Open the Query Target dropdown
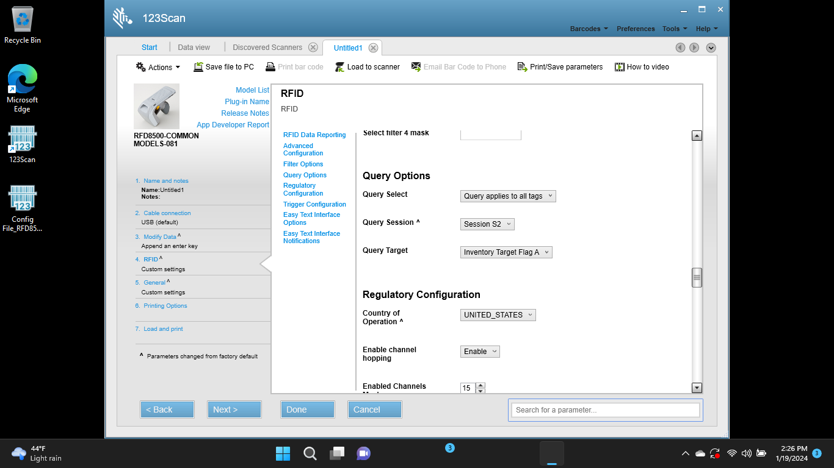Image resolution: width=834 pixels, height=468 pixels. click(506, 252)
